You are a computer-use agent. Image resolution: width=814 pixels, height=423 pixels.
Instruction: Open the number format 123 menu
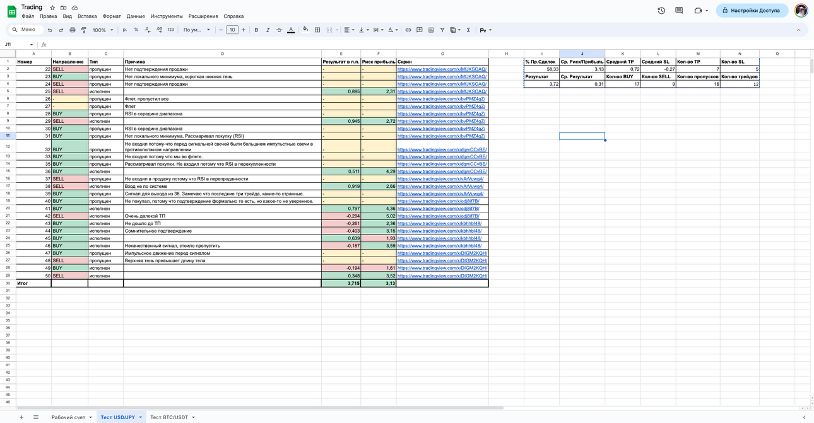(170, 30)
